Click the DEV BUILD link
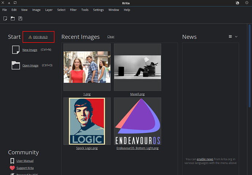 tap(40, 37)
